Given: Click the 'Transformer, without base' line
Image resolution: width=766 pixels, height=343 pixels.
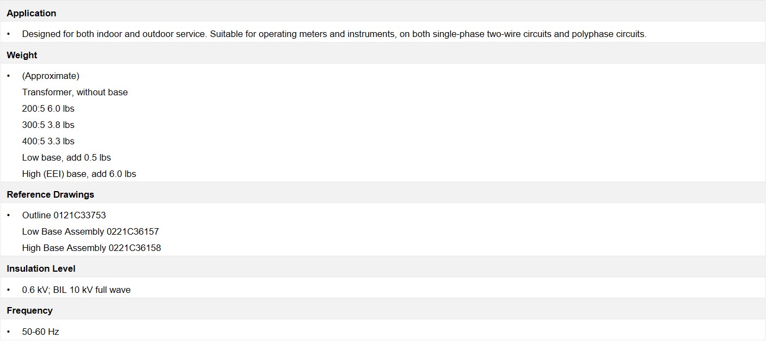Looking at the screenshot, I should (75, 92).
